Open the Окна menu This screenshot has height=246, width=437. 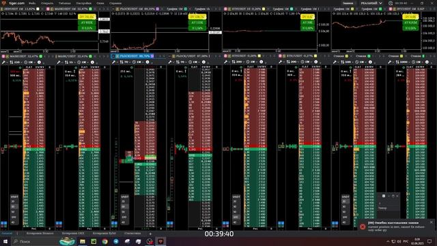tap(100, 3)
